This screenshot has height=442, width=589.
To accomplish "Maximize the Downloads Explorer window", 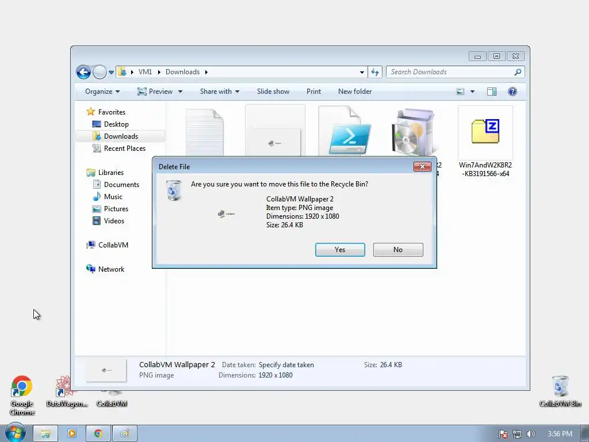I will click(x=496, y=56).
